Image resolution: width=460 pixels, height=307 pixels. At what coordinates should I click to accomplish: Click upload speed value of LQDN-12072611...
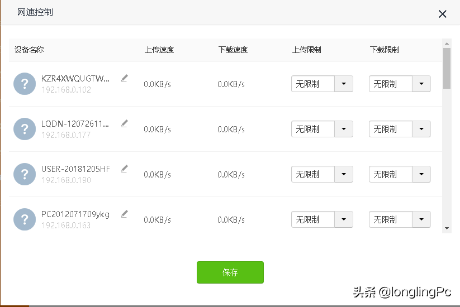click(157, 129)
